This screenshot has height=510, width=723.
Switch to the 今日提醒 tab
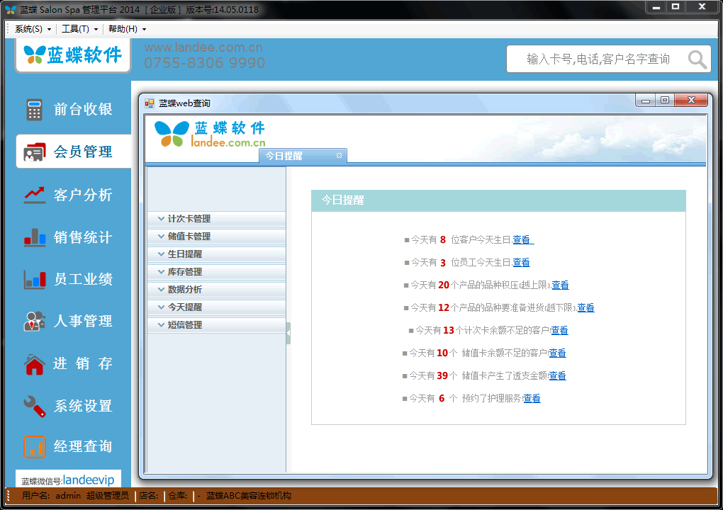click(303, 156)
